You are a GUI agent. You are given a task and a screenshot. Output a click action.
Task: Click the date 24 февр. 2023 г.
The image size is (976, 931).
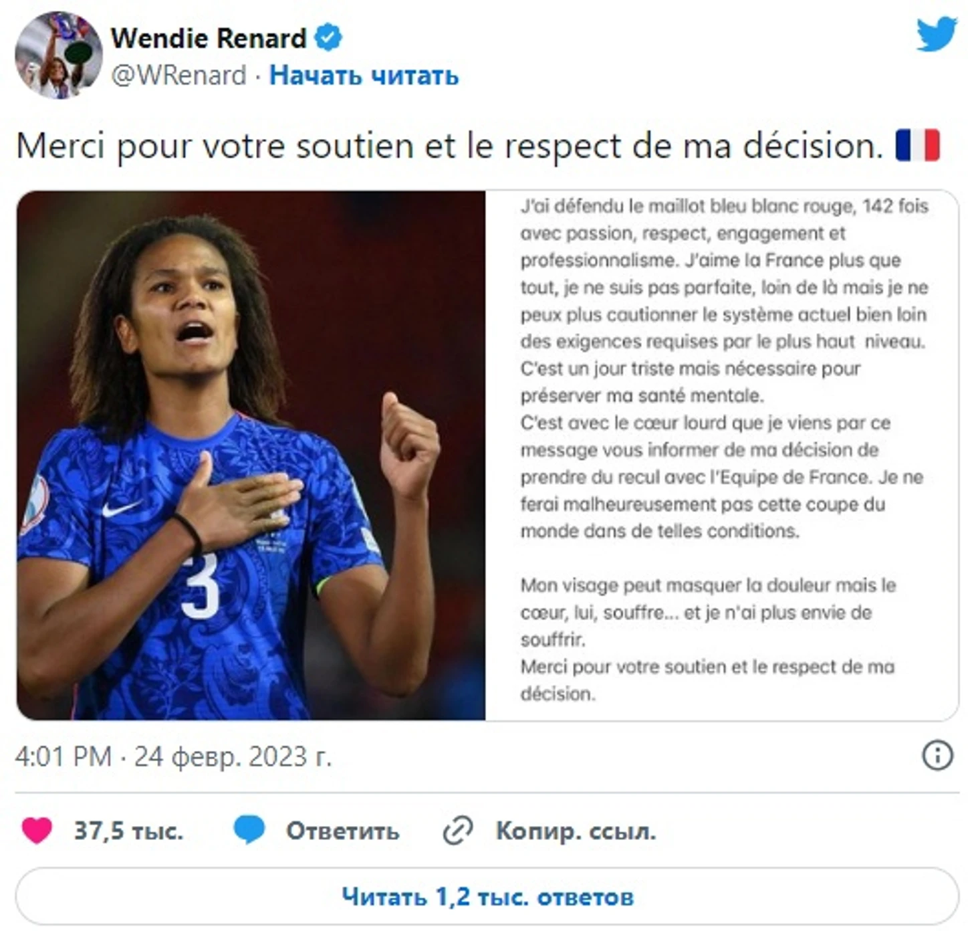coord(233,756)
